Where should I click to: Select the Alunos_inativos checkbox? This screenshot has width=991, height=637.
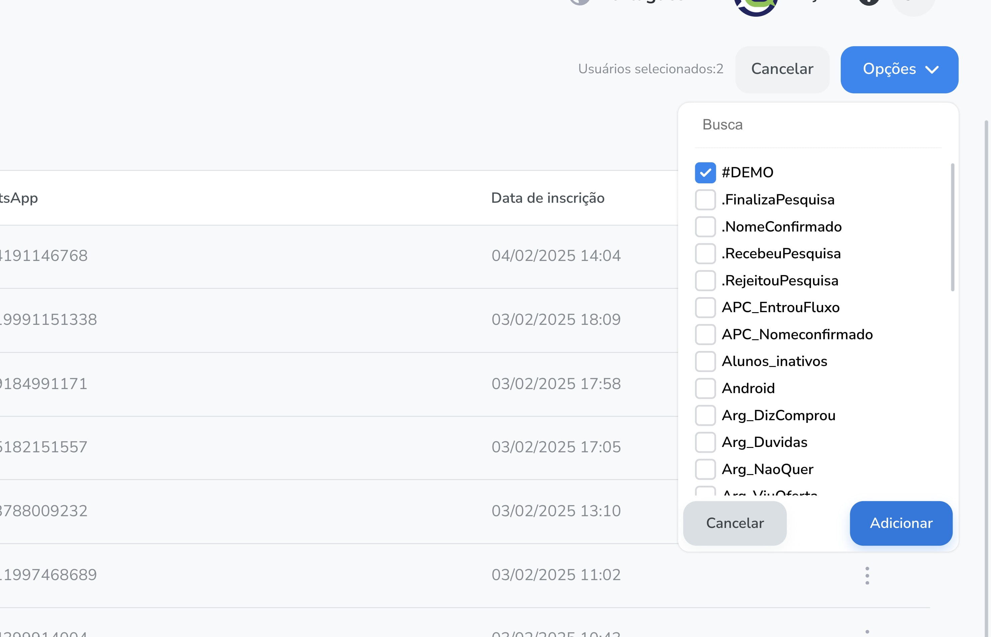click(705, 362)
